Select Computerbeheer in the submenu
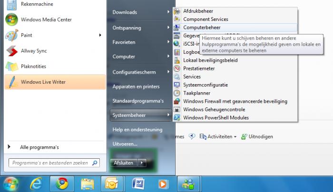The height and width of the screenshot is (192, 333). [235, 28]
